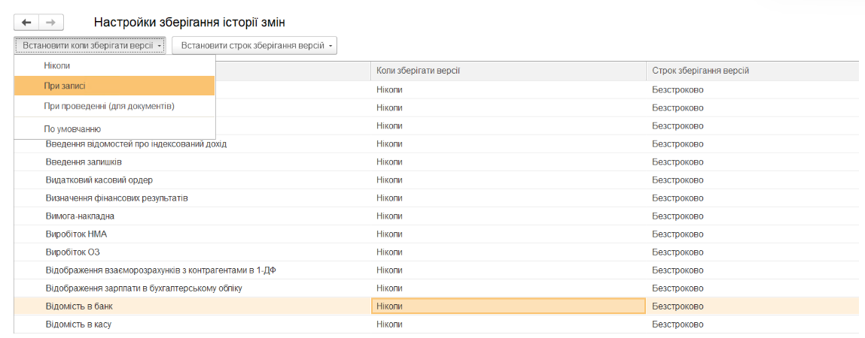Click the 'Вимога-накладна' row
Viewport: 865px width, 338px height.
click(x=80, y=216)
